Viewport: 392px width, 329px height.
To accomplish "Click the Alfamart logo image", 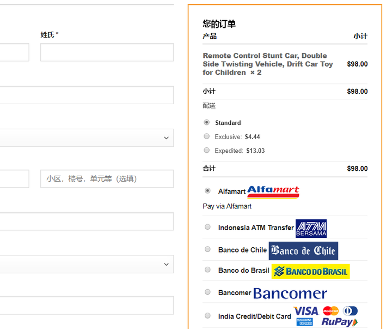I will 273,192.
